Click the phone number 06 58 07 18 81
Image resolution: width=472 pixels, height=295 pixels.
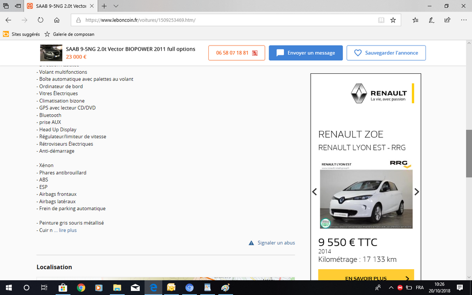[236, 53]
